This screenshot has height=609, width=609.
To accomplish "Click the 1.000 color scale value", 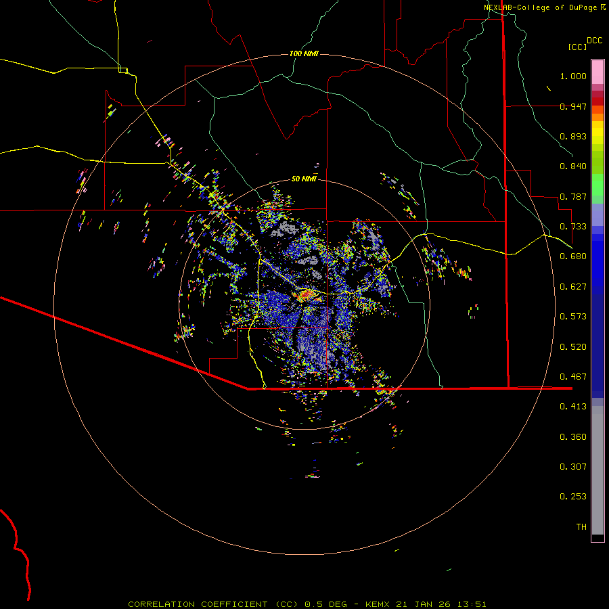I will [x=573, y=76].
